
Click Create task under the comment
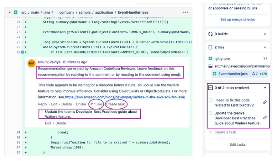click(116, 104)
